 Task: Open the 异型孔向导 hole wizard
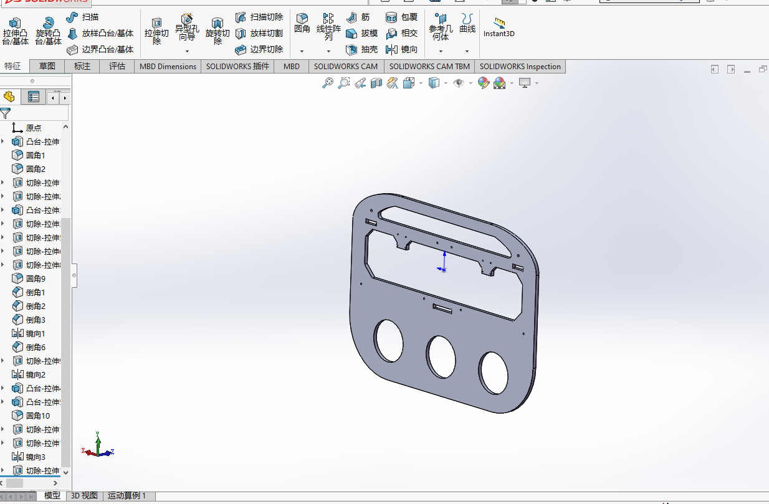[x=187, y=28]
